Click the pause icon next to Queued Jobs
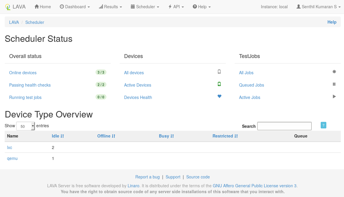 click(334, 84)
